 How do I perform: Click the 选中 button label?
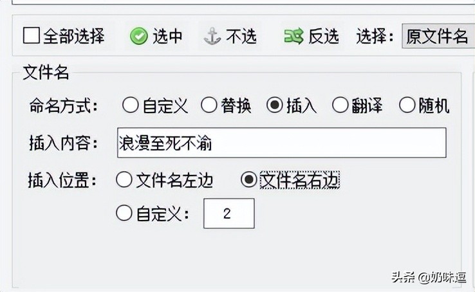click(x=167, y=36)
